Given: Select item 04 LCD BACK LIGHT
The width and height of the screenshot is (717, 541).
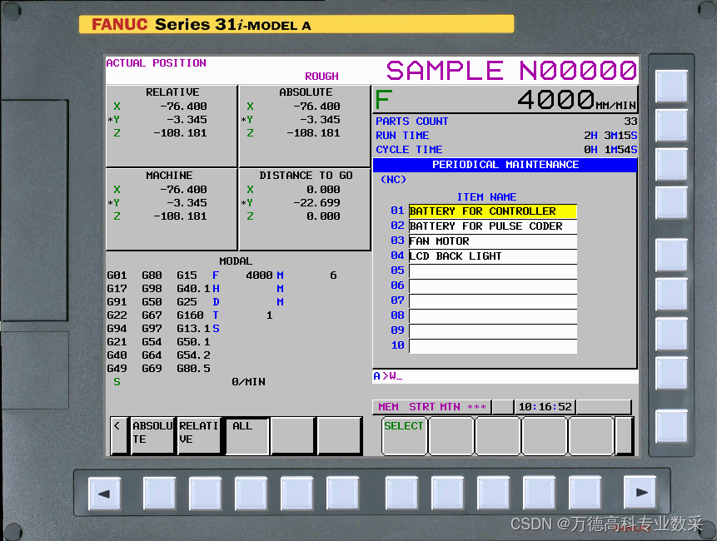Looking at the screenshot, I should [493, 256].
